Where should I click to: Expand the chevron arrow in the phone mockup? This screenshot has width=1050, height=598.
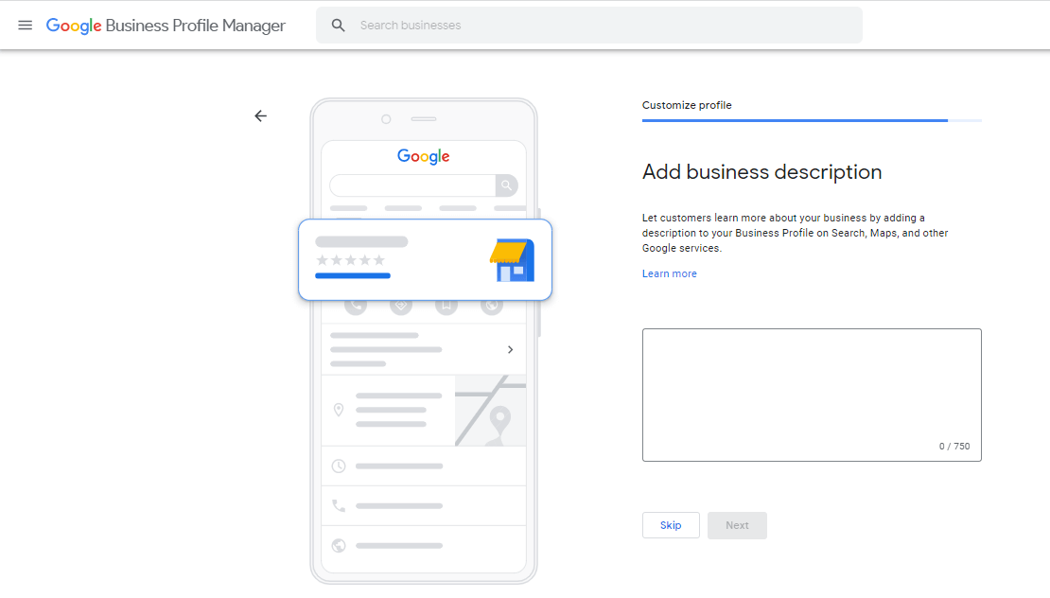[x=511, y=350]
